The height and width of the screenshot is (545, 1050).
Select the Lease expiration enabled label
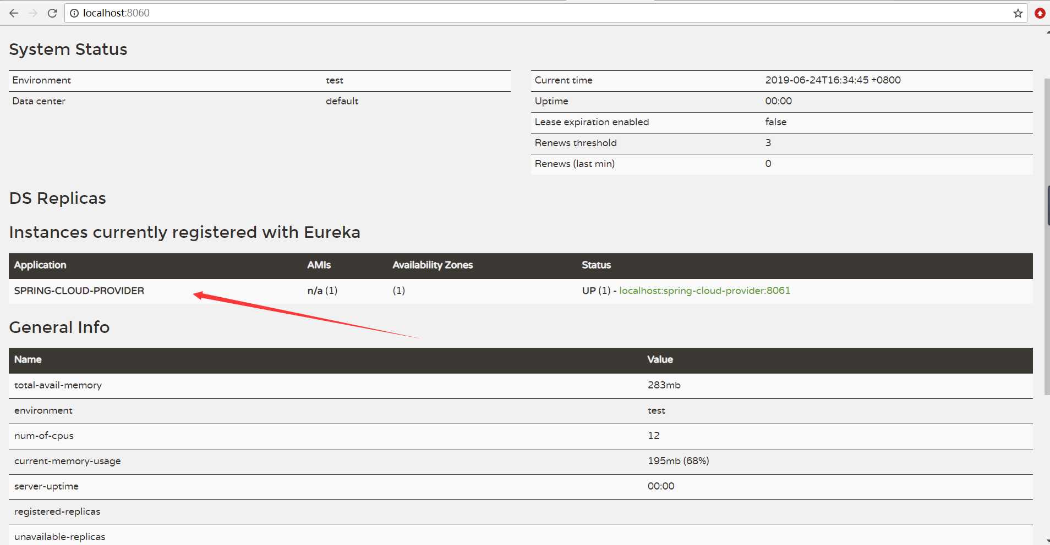[592, 122]
